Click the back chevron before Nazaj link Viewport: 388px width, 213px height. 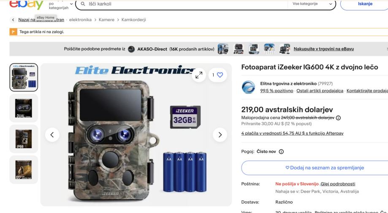[13, 20]
